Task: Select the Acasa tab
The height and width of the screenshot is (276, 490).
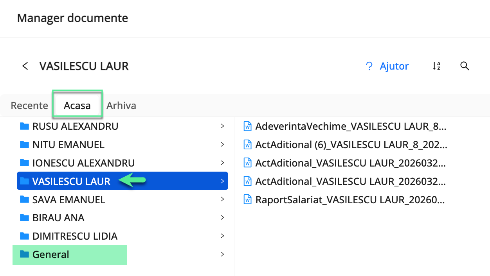Action: click(77, 106)
